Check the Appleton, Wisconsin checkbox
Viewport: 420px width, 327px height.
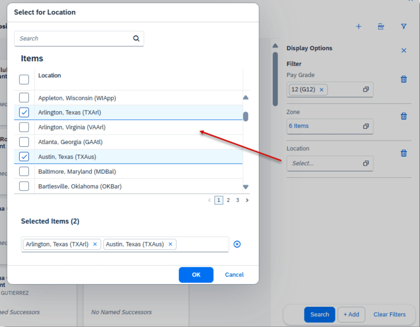24,98
